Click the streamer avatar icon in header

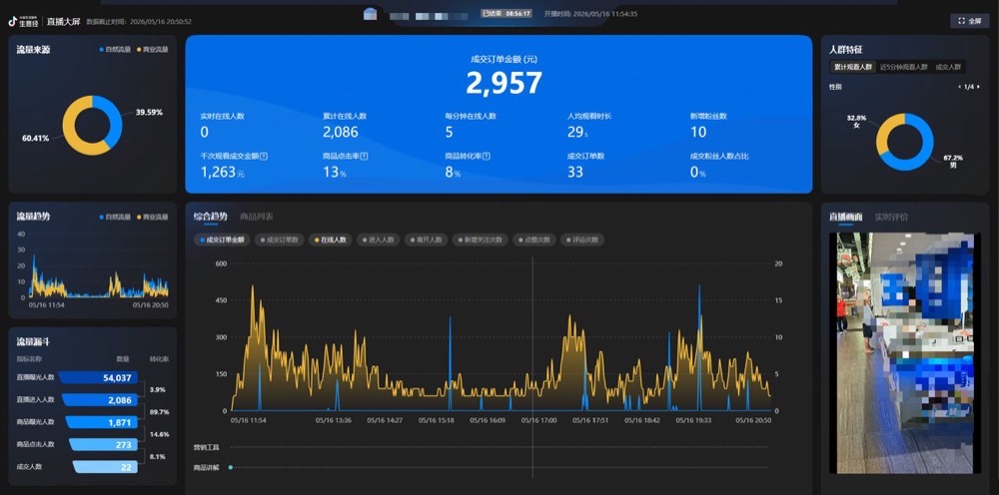[371, 13]
